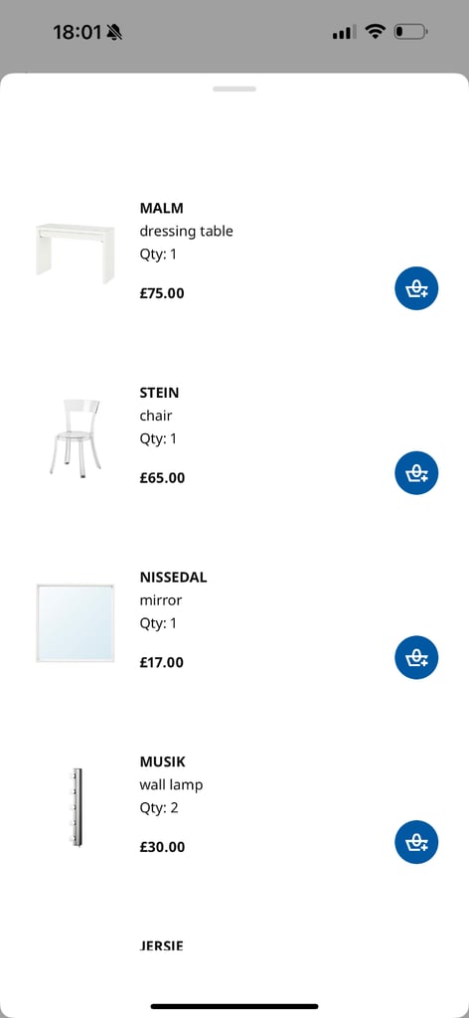
Task: Tap the £65.00 price of STEIN
Action: point(162,478)
